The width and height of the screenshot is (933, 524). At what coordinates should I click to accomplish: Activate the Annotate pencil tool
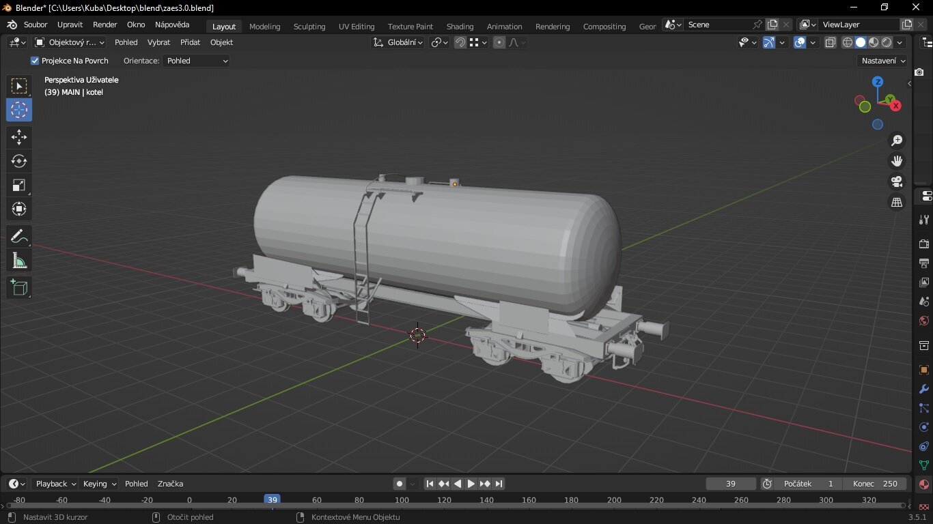pyautogui.click(x=19, y=236)
